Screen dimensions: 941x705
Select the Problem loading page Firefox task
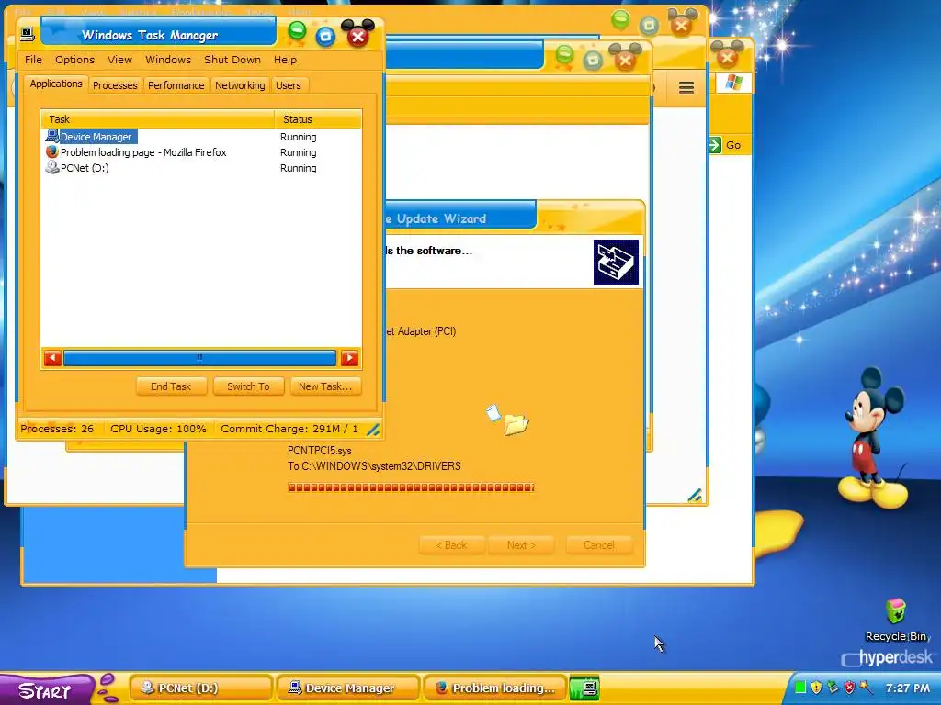(x=201, y=152)
